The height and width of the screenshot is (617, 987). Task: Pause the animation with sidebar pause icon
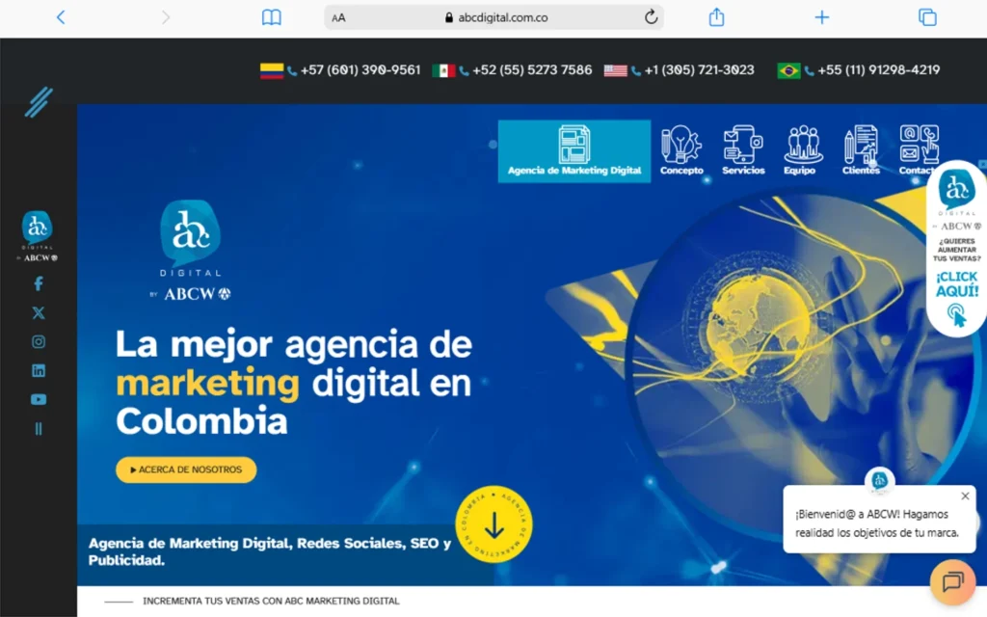pos(39,429)
